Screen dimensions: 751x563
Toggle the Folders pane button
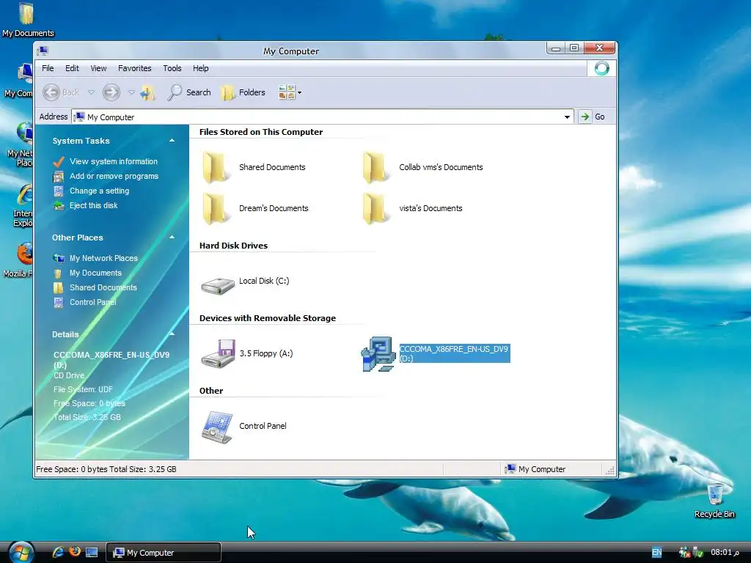click(x=243, y=92)
